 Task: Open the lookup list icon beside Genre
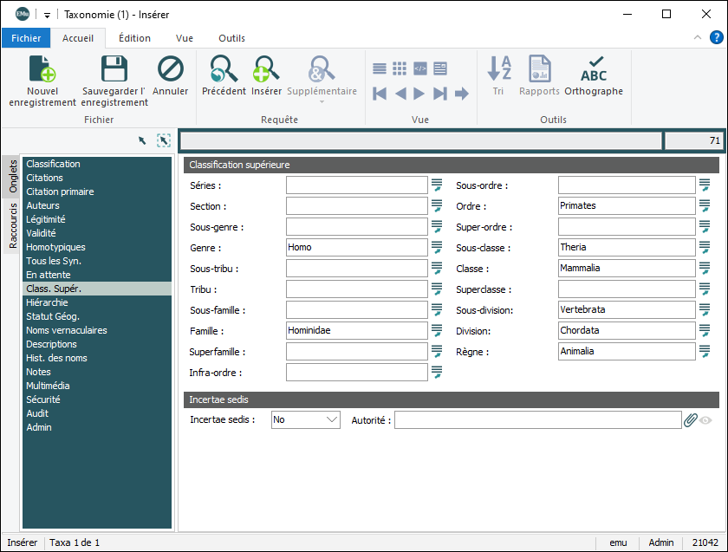click(437, 248)
